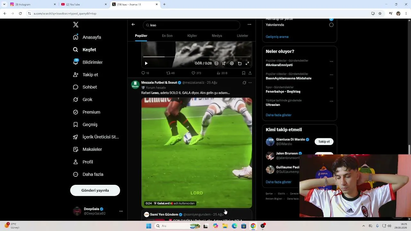Open more options for Ultraslan trend
The height and width of the screenshot is (231, 411).
coord(331,101)
